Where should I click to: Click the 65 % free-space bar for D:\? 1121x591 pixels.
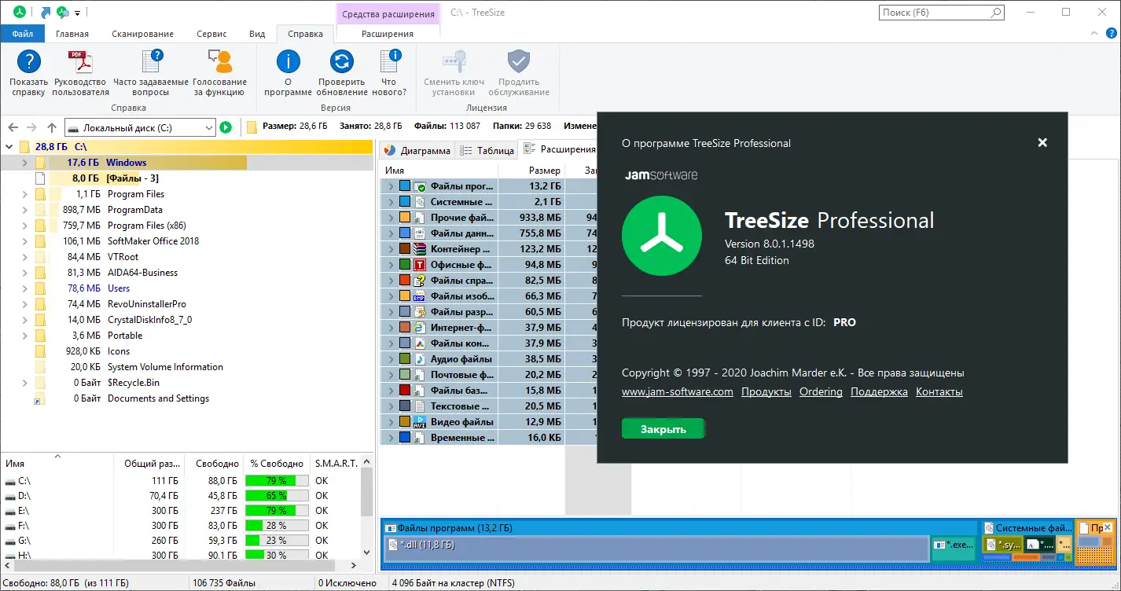point(276,496)
